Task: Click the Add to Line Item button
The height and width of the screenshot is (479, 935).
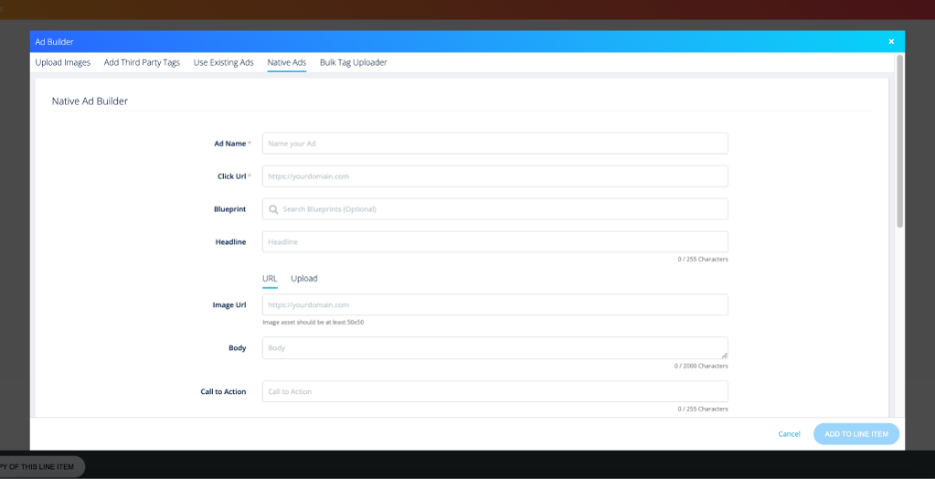Action: [x=856, y=434]
